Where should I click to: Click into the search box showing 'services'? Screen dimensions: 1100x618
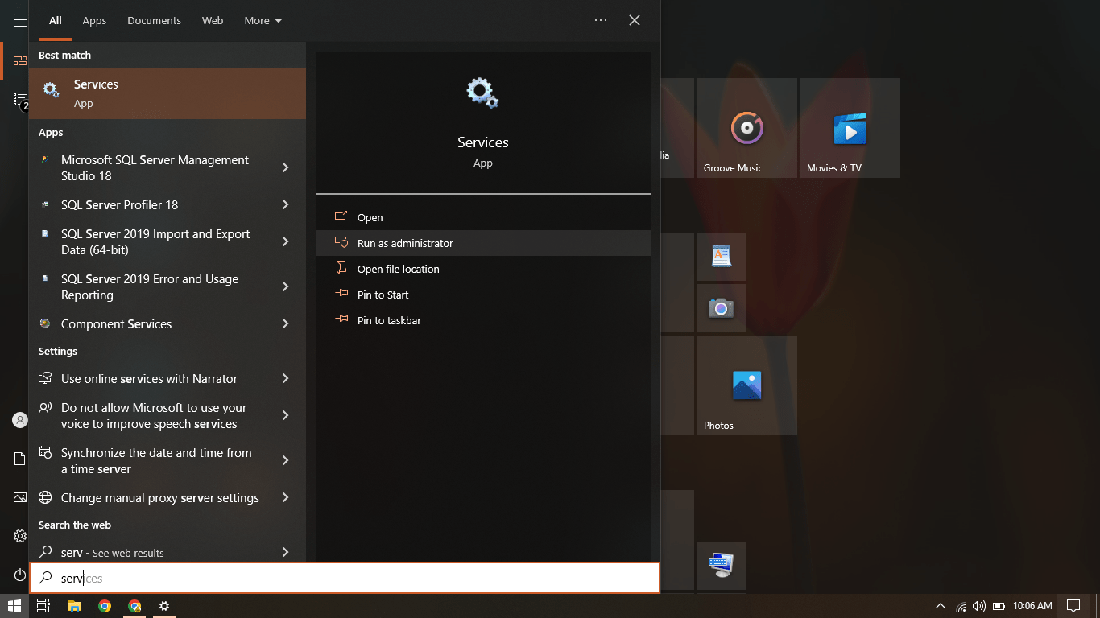pyautogui.click(x=345, y=578)
